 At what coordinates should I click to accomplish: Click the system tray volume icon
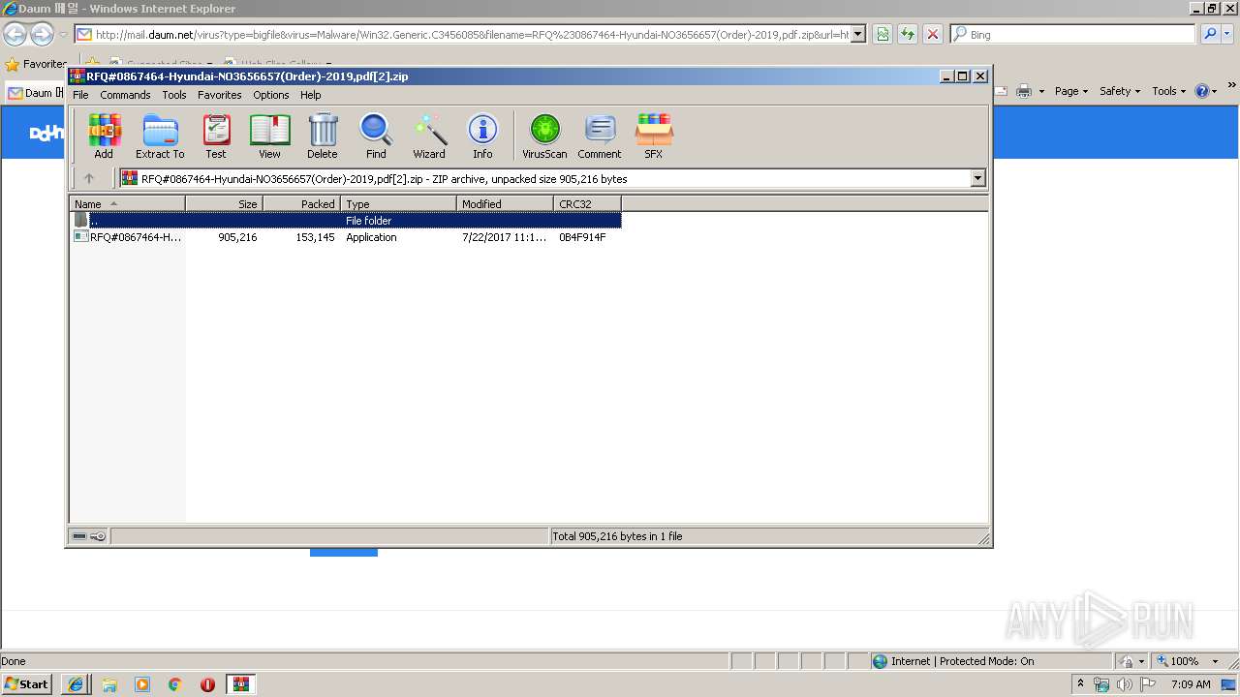click(1124, 684)
